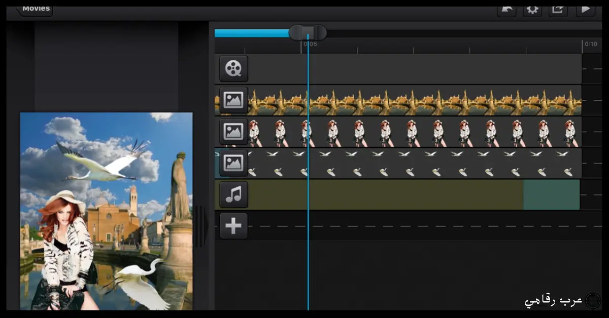Select the teal audio clip segment

click(551, 194)
